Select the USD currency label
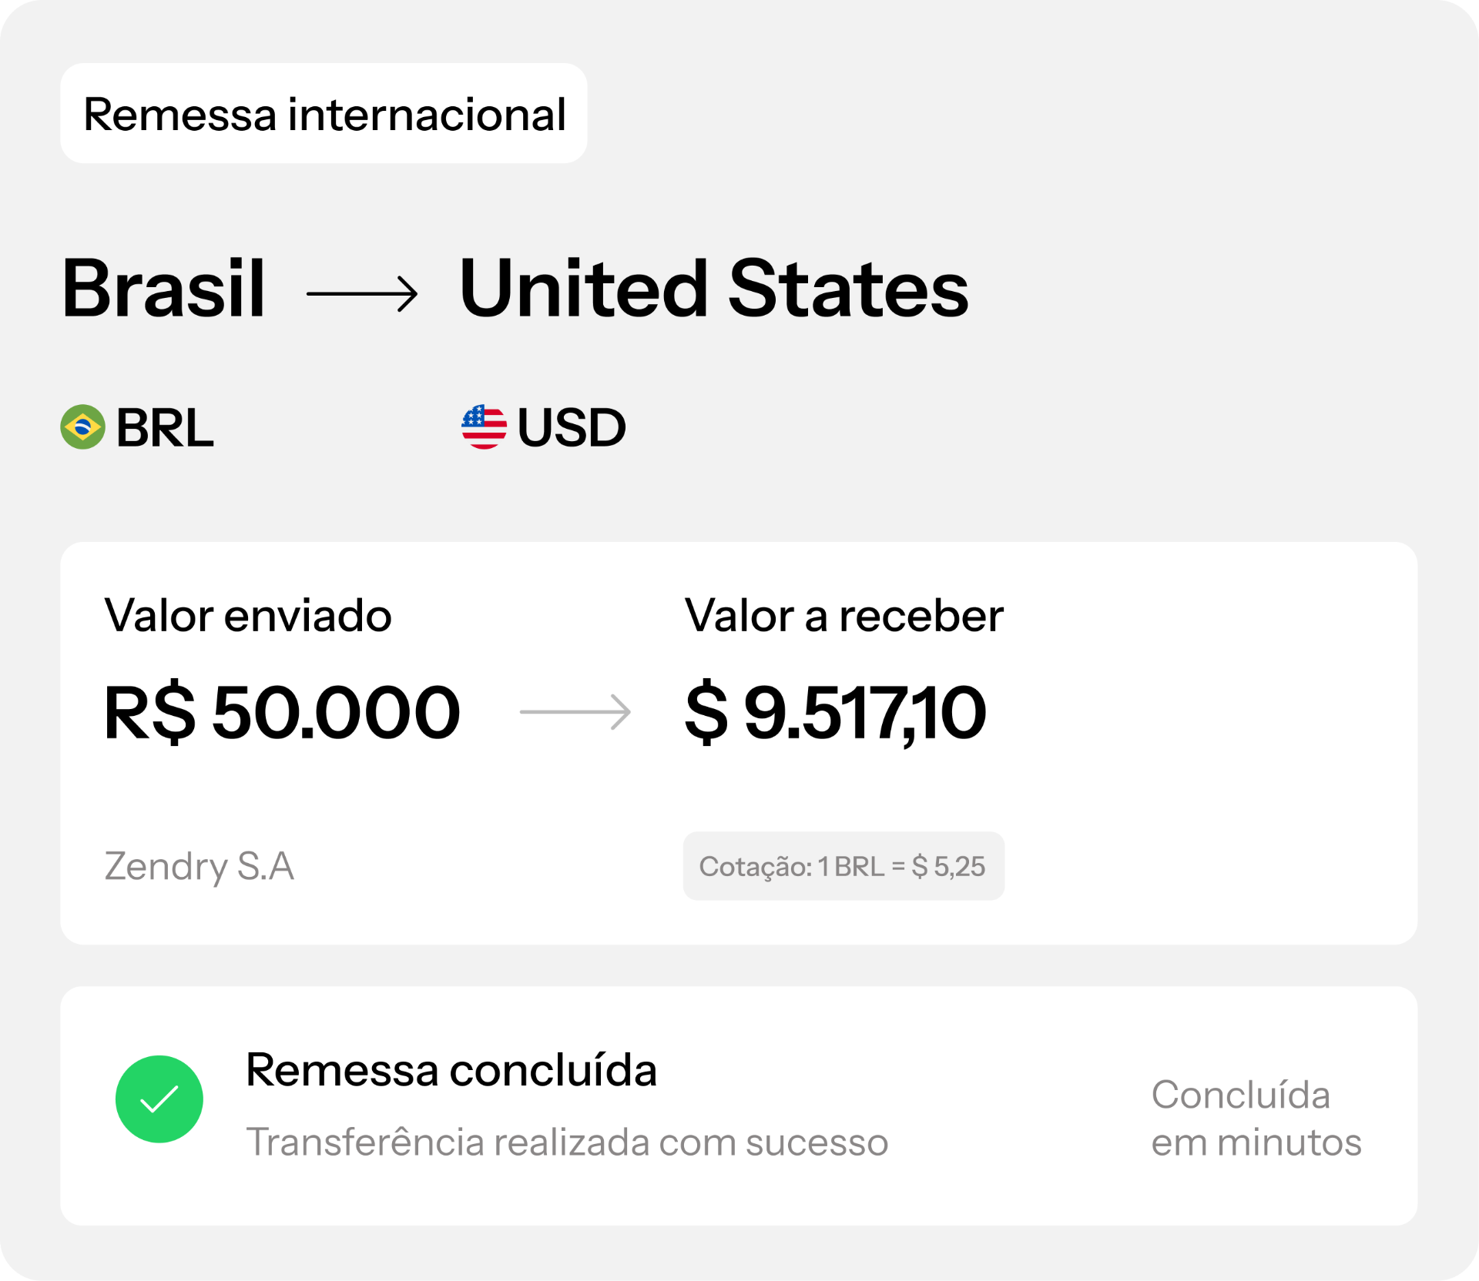This screenshot has width=1479, height=1281. click(x=571, y=428)
